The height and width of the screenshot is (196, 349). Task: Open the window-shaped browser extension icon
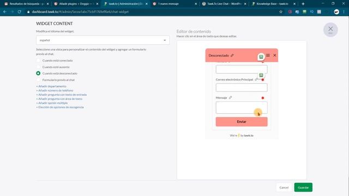coord(297,12)
